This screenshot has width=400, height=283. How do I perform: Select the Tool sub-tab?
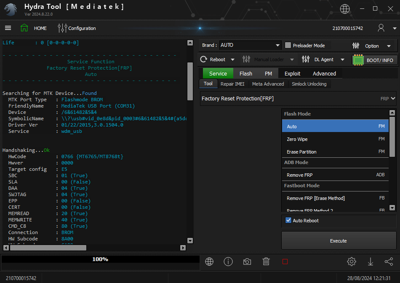tap(208, 84)
